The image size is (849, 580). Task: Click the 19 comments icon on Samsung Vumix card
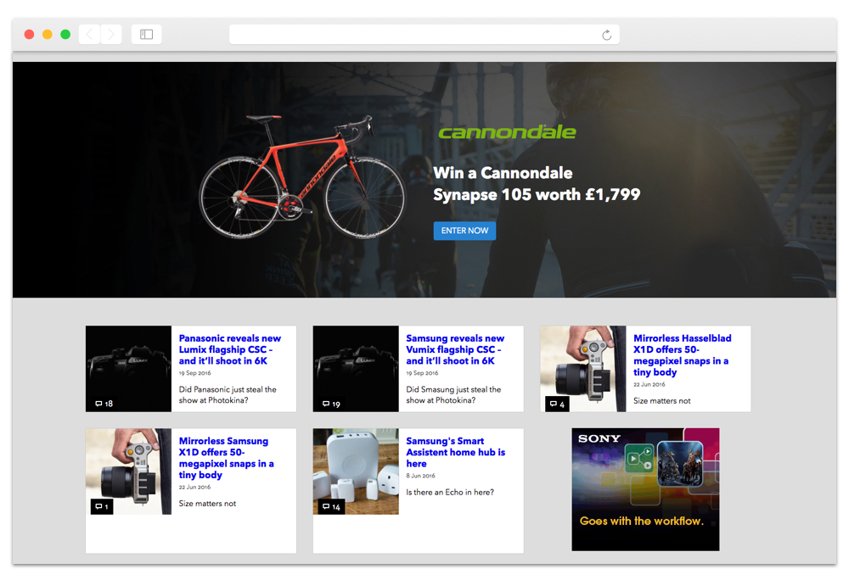(331, 404)
